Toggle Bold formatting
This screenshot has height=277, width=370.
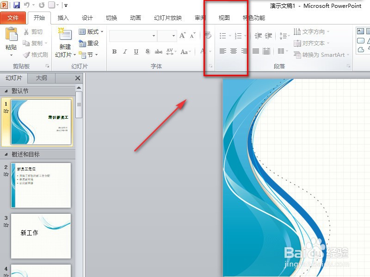pyautogui.click(x=114, y=51)
